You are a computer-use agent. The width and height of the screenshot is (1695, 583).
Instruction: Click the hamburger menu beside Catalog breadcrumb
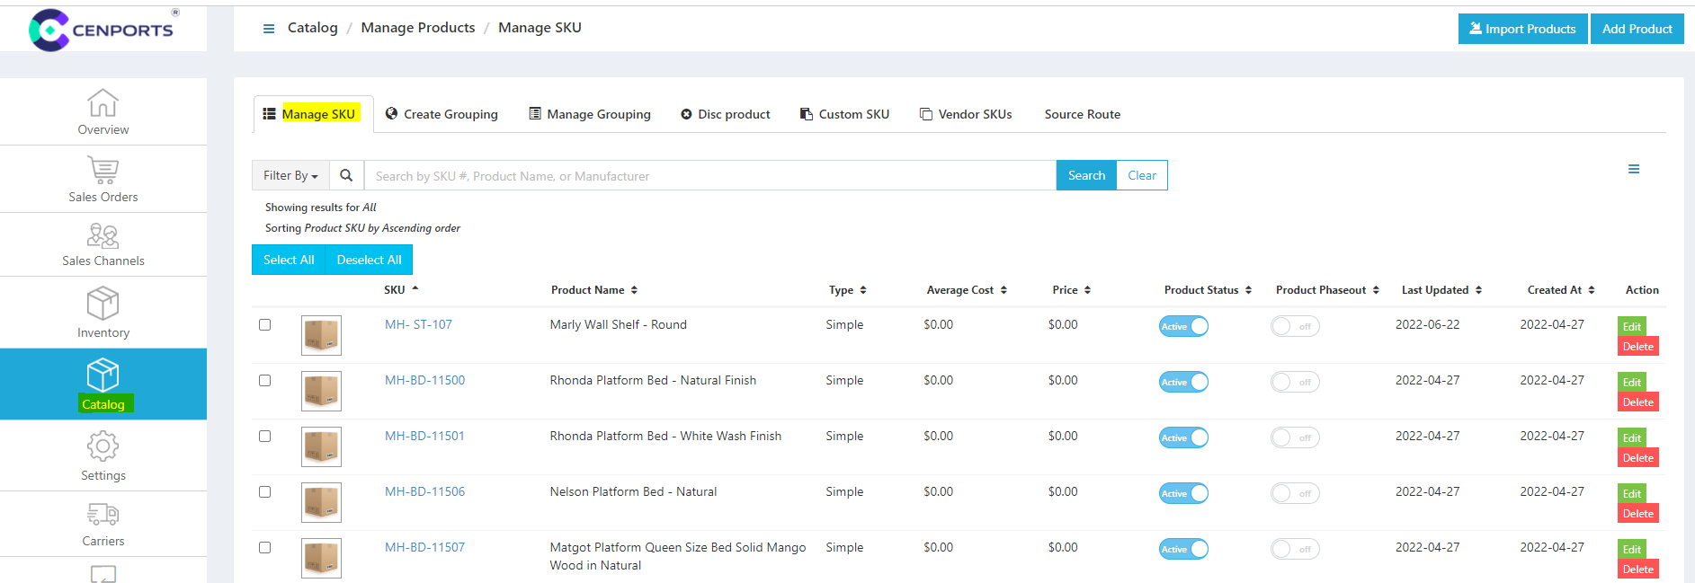coord(268,29)
